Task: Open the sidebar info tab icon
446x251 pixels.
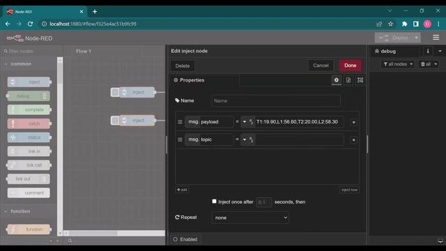Action: (428, 51)
